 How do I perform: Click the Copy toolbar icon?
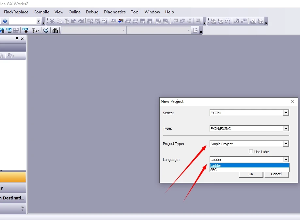point(59,21)
